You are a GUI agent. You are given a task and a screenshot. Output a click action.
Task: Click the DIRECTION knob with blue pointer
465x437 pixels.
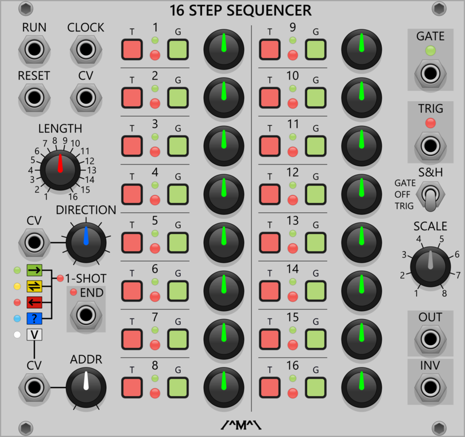click(86, 243)
